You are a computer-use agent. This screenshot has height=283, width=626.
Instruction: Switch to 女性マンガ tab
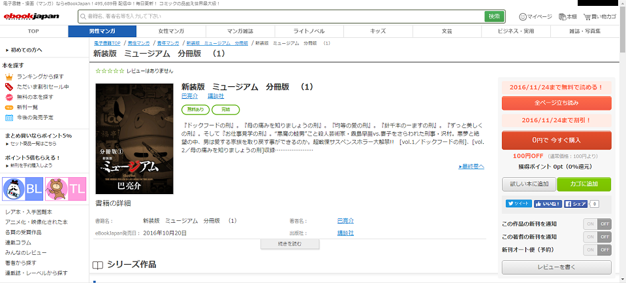[171, 31]
